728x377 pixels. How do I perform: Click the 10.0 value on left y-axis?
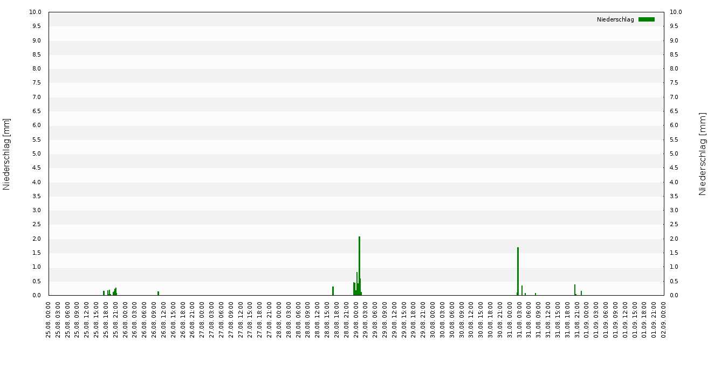pyautogui.click(x=37, y=12)
